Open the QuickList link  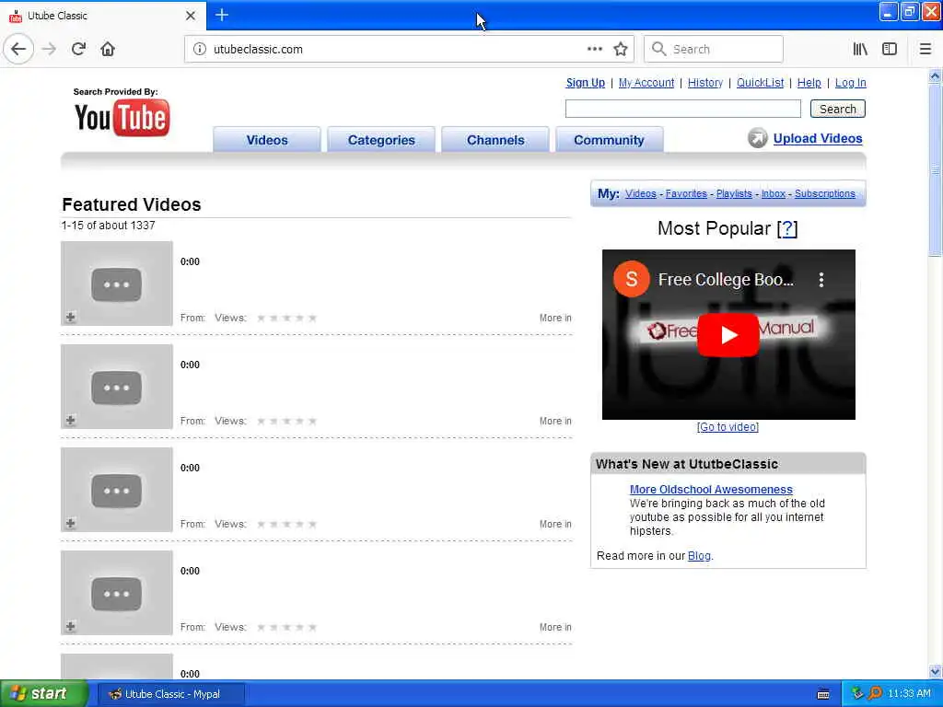pos(760,83)
